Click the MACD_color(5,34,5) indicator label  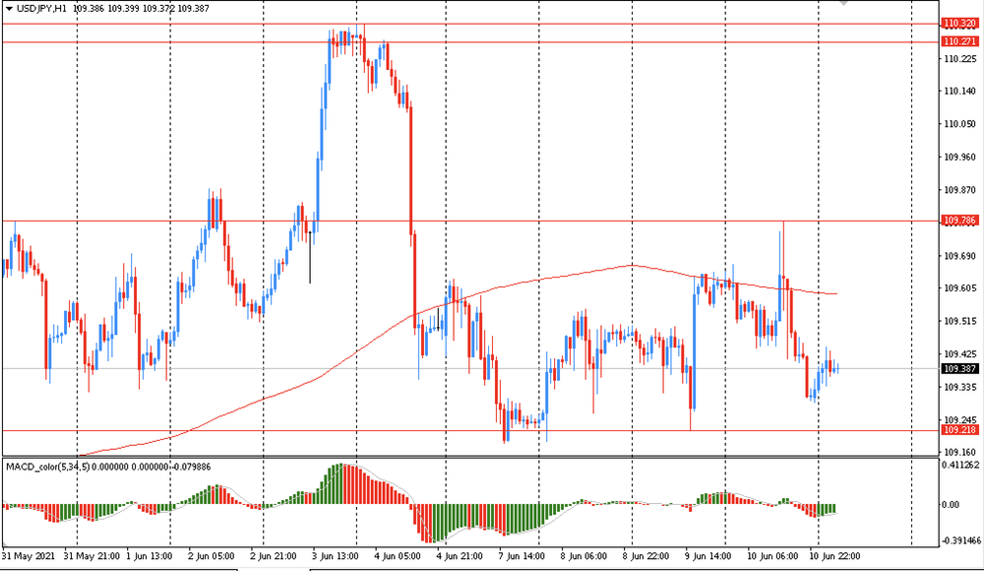pyautogui.click(x=47, y=467)
